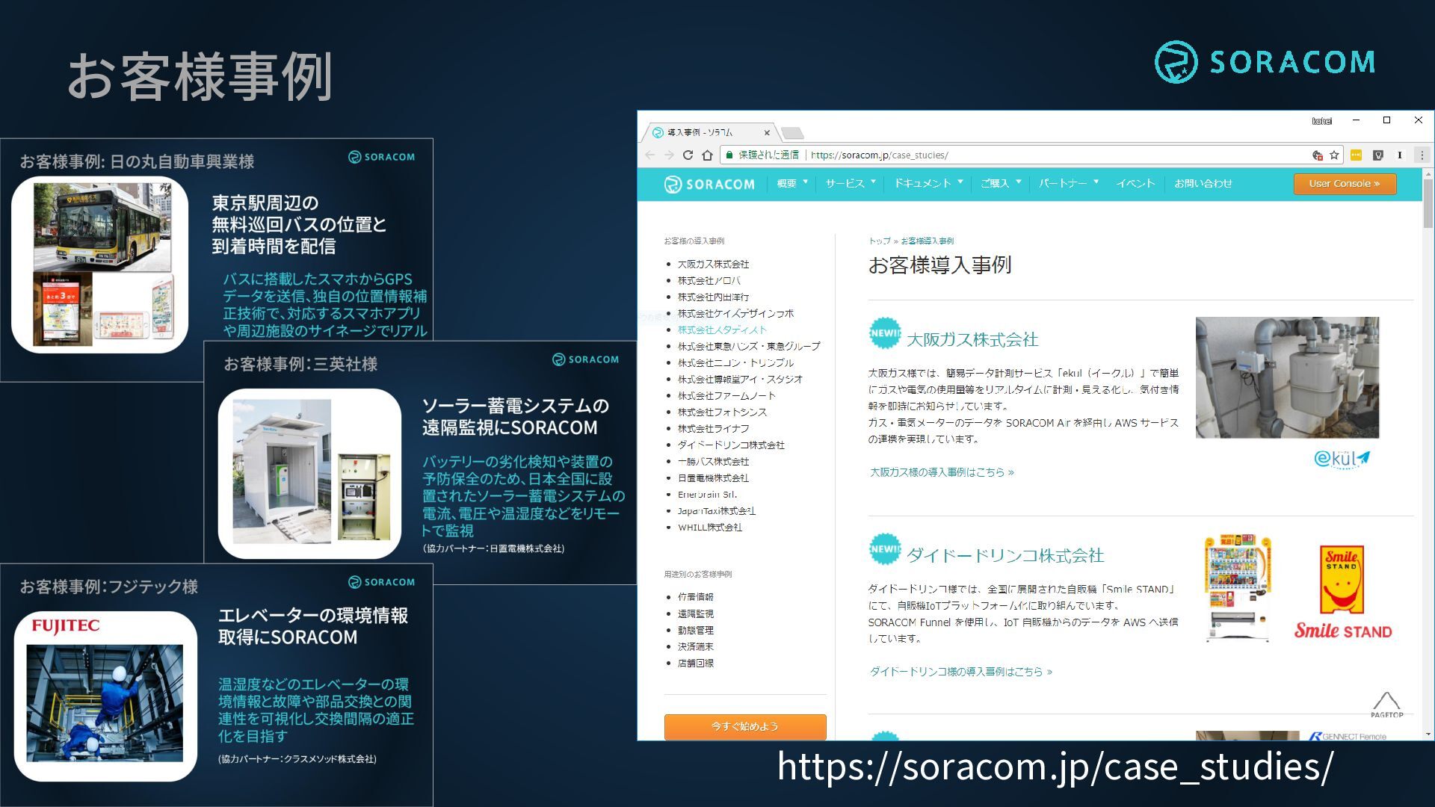This screenshot has width=1435, height=807.
Task: Select 日置電機株式会社 in the sidebar
Action: click(713, 478)
